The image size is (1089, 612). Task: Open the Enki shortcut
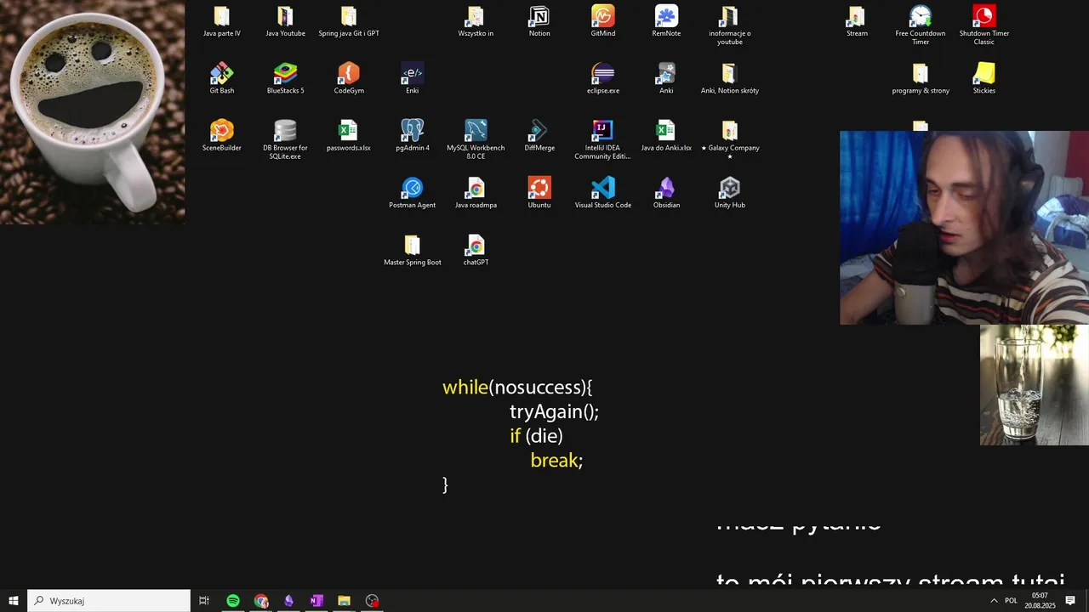412,79
